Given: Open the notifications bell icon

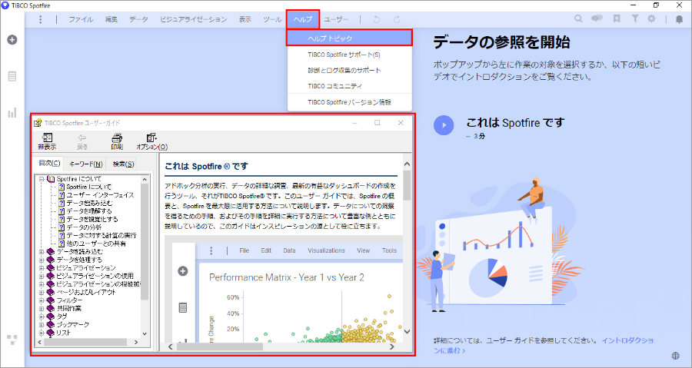Looking at the screenshot, I should click(679, 19).
